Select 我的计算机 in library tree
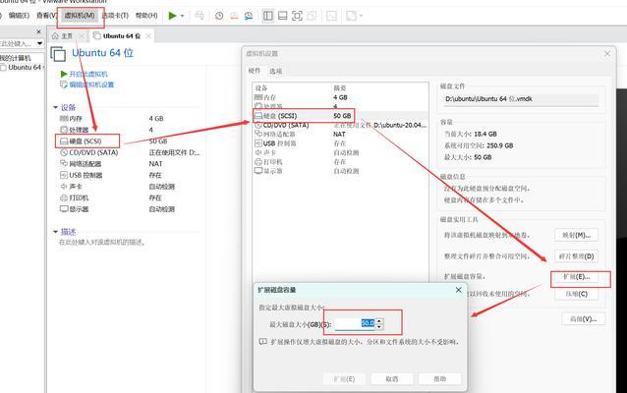 click(x=16, y=58)
